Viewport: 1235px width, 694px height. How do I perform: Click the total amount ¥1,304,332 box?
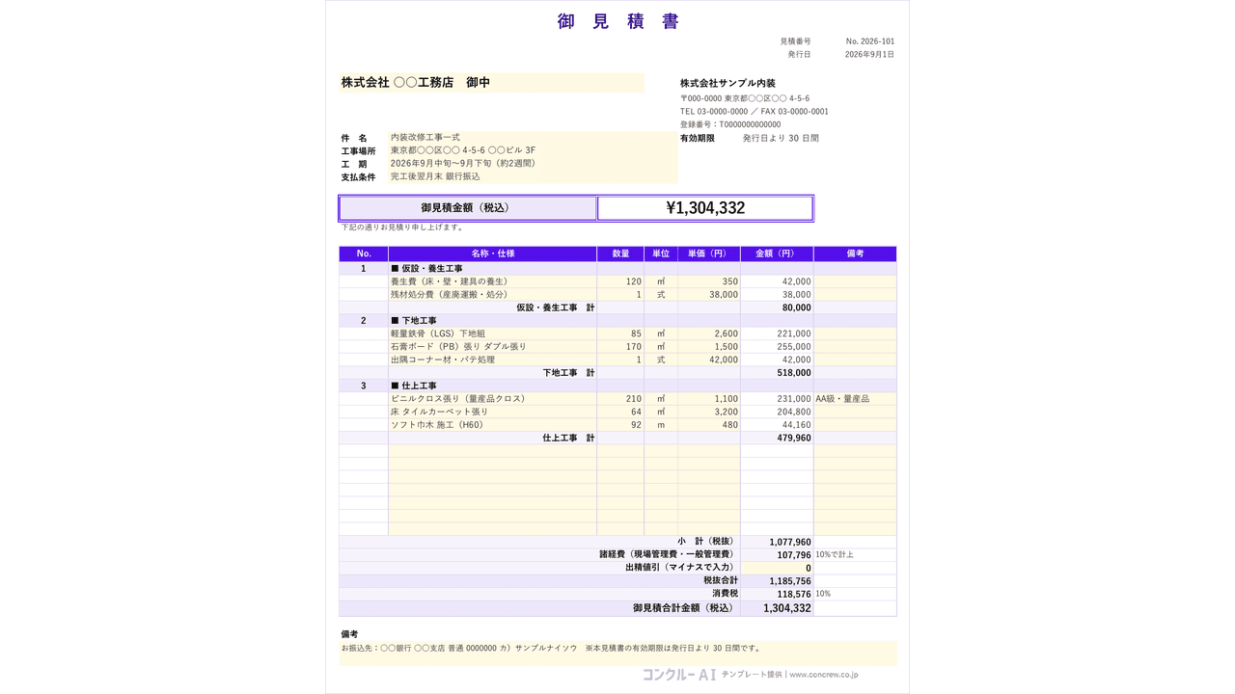click(705, 208)
